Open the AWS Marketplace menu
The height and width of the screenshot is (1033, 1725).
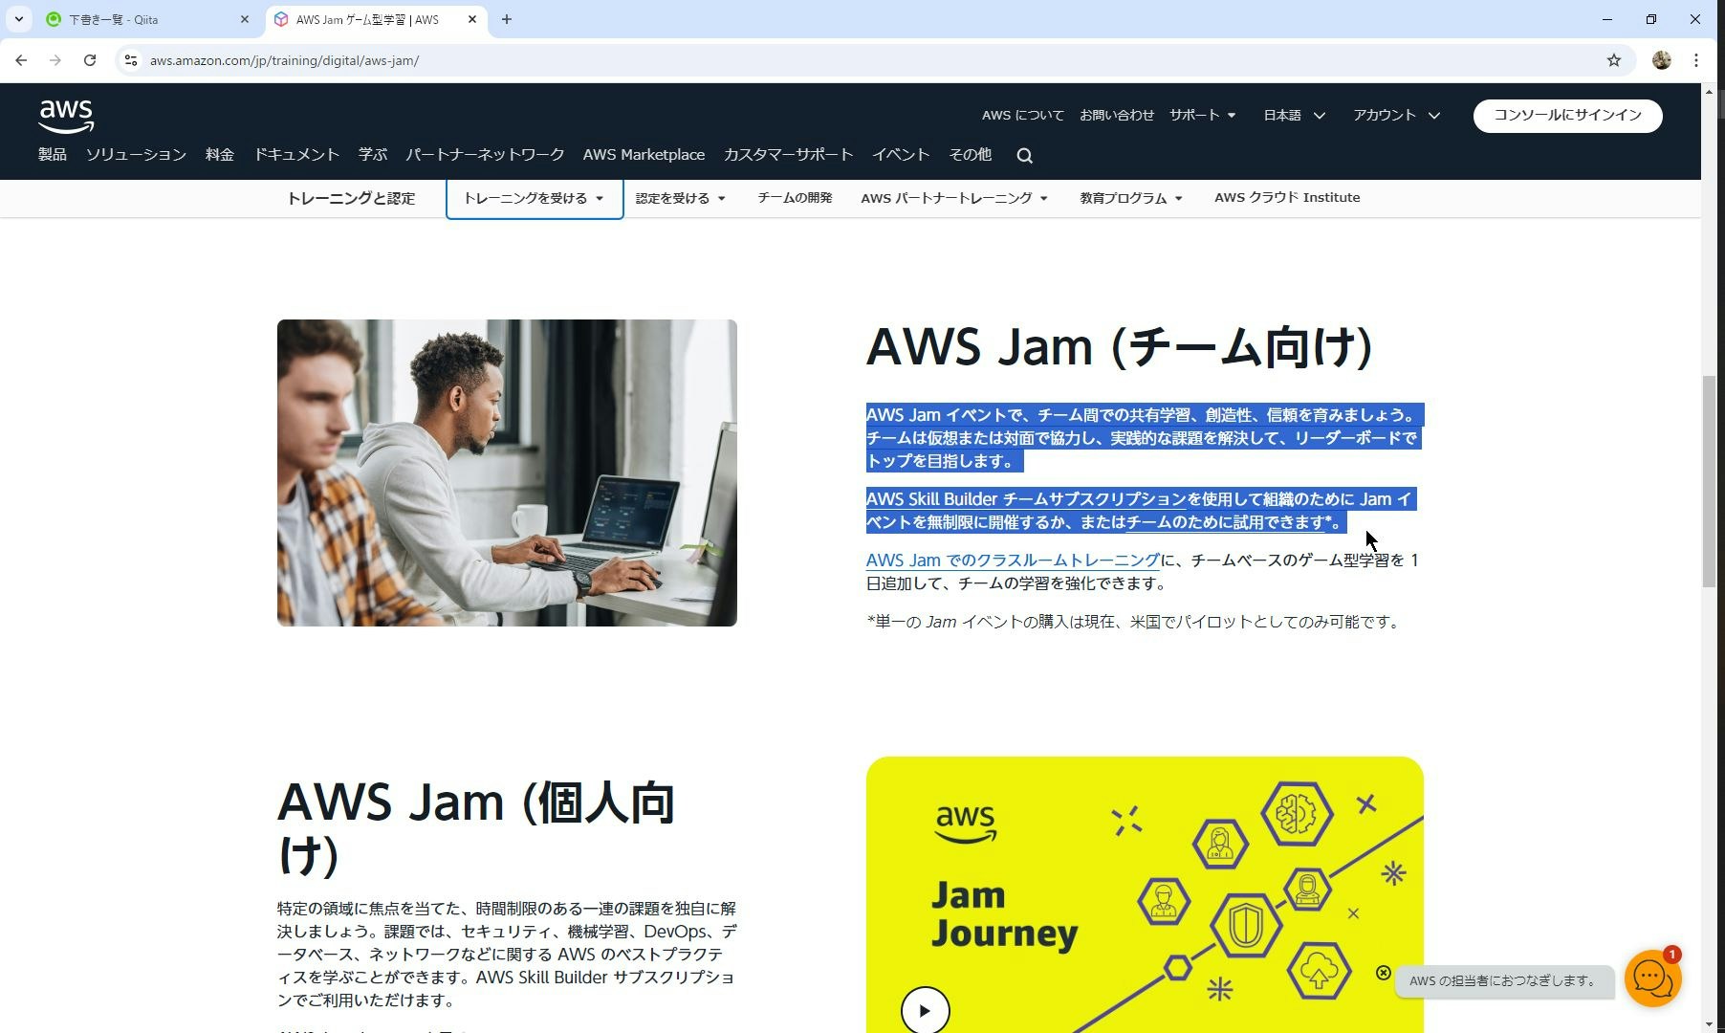coord(644,155)
